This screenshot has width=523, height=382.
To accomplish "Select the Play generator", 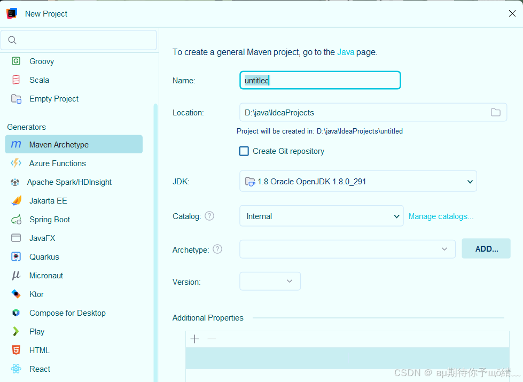I will click(37, 332).
